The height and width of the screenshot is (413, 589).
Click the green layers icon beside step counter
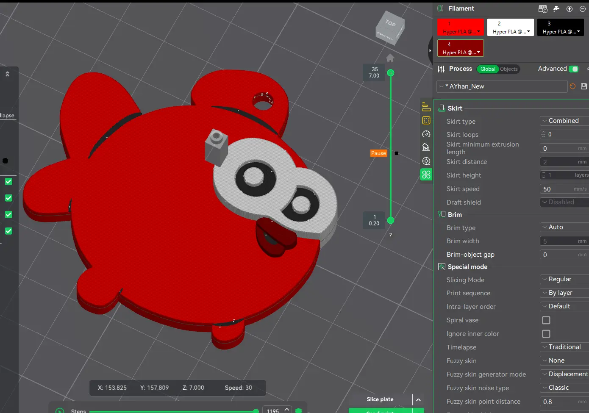(298, 410)
